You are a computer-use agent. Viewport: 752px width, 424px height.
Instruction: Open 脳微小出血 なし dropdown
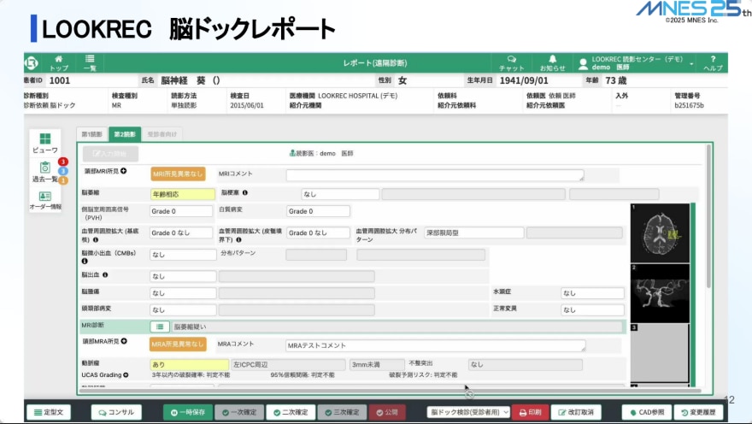tap(183, 255)
